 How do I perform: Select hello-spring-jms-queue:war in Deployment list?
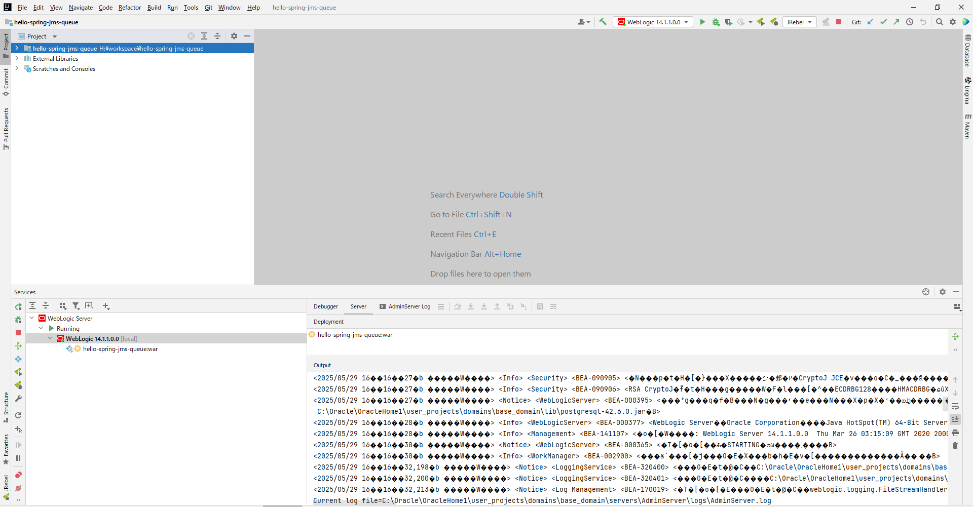355,335
